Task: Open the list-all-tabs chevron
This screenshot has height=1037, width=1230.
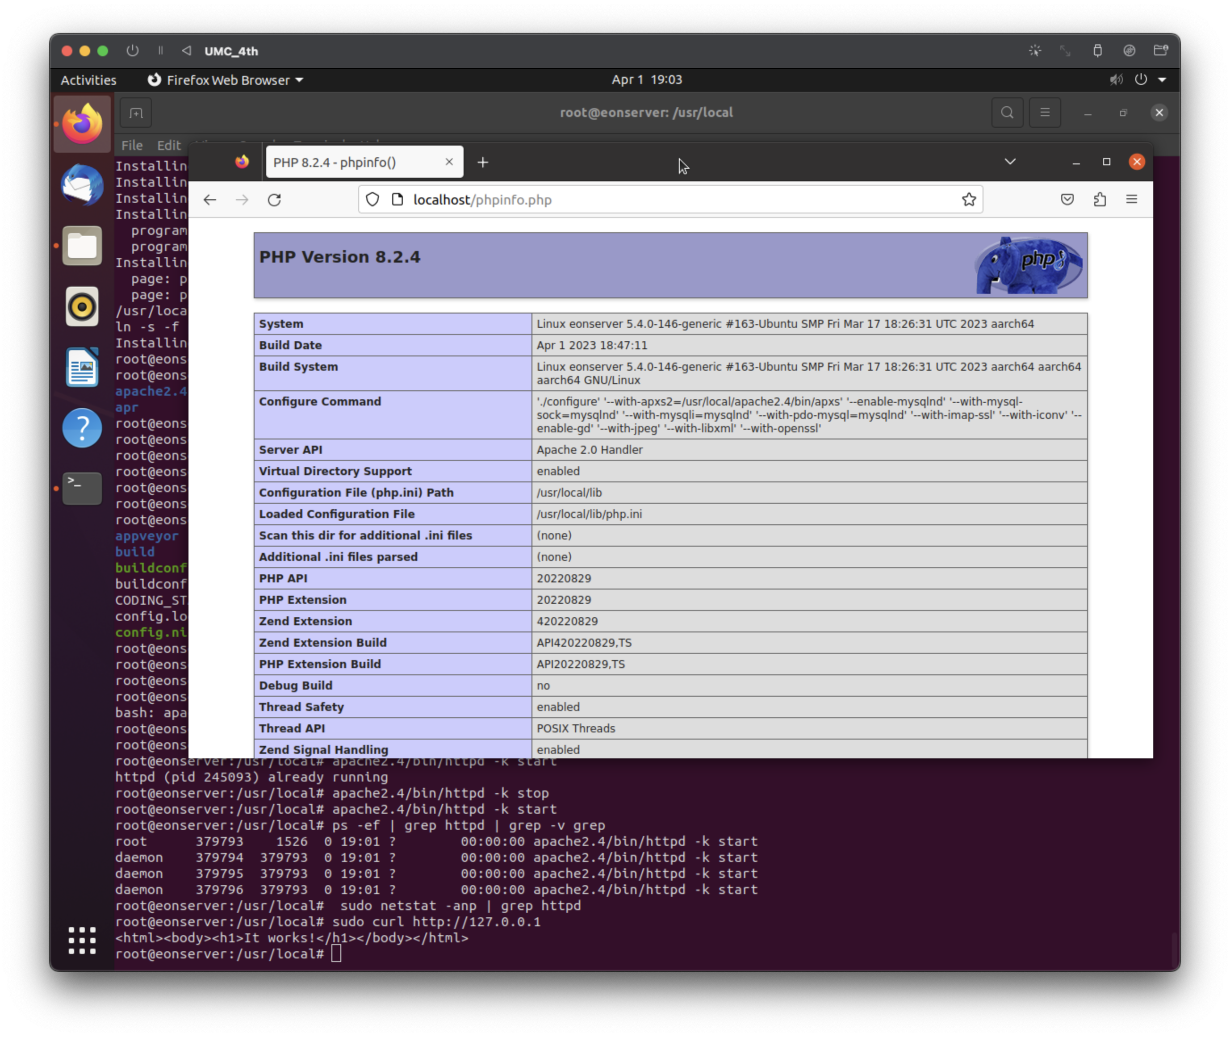Action: [x=1010, y=162]
